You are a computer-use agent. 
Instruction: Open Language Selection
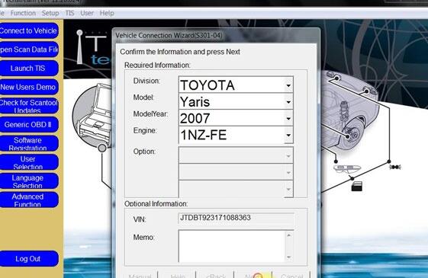pyautogui.click(x=28, y=181)
